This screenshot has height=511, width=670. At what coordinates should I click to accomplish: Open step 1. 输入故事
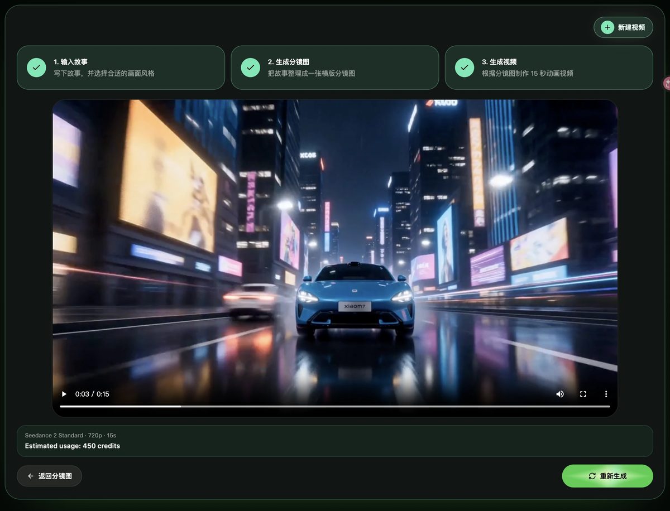(121, 68)
